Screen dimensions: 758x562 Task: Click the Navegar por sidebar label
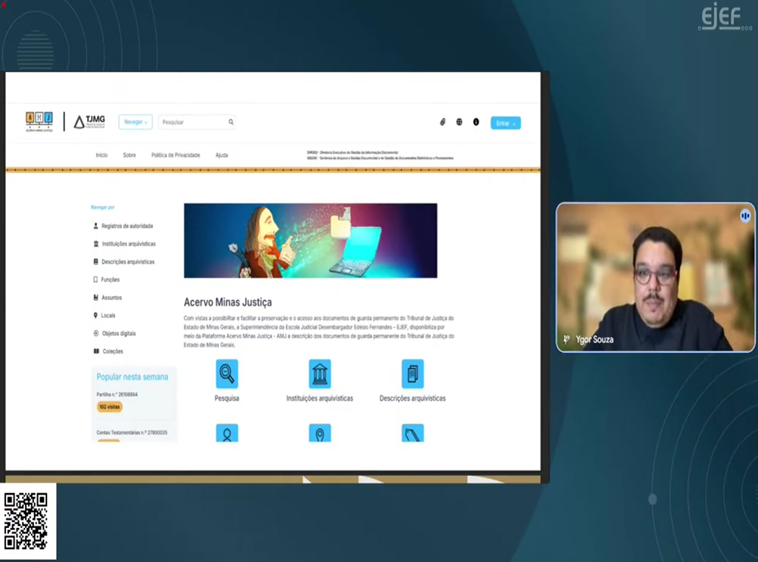coord(102,208)
